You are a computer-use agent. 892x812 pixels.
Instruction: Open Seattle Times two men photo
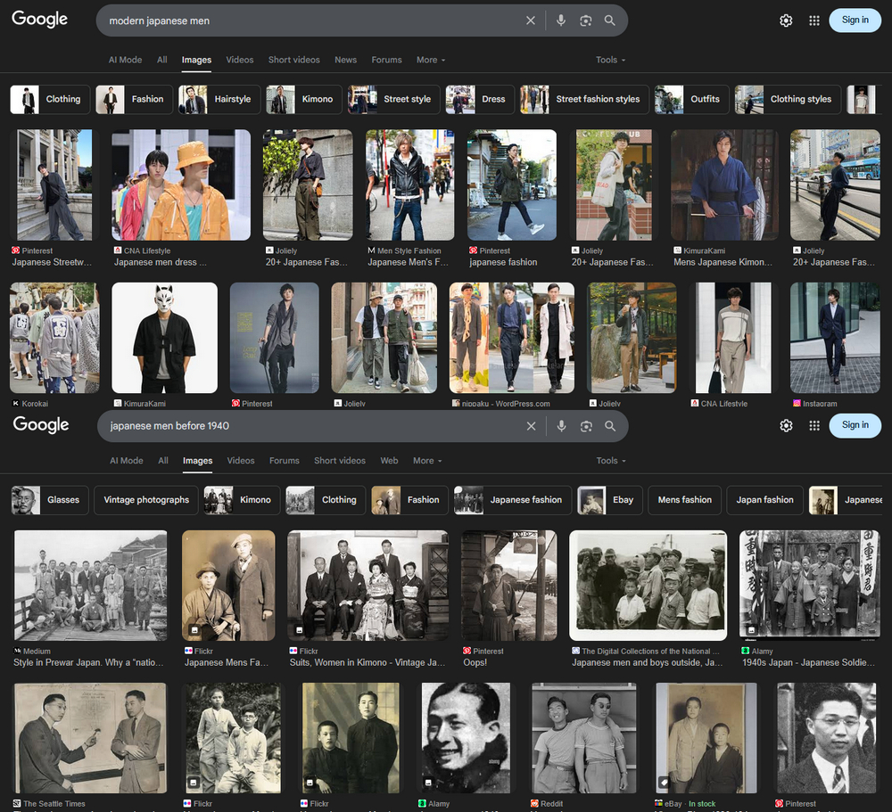[90, 738]
